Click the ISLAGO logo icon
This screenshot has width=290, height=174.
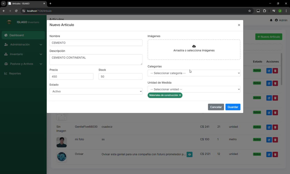(x=9, y=22)
